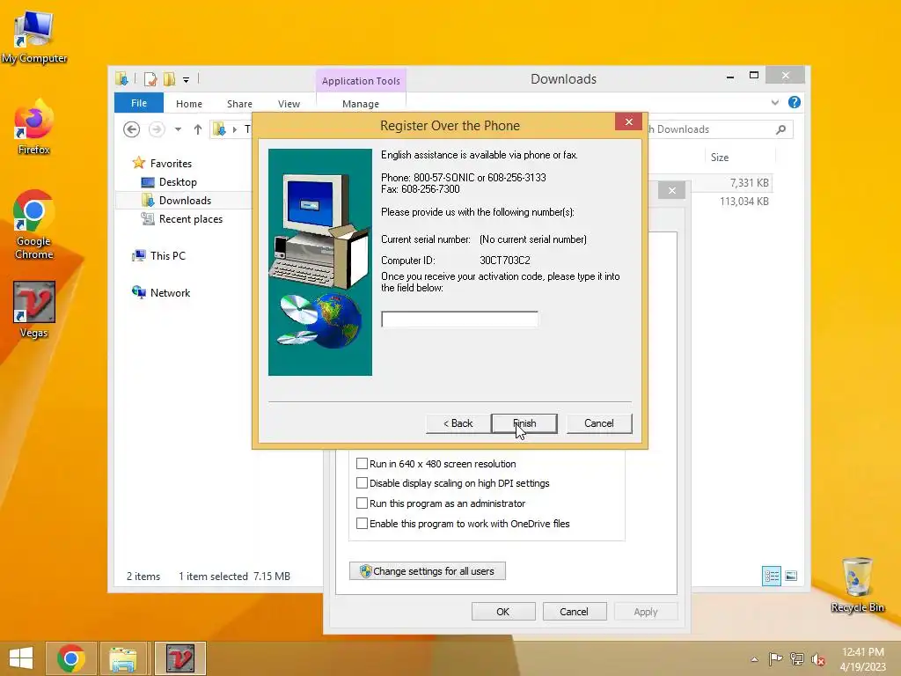Open Explorer help question mark
901x676 pixels.
(795, 102)
